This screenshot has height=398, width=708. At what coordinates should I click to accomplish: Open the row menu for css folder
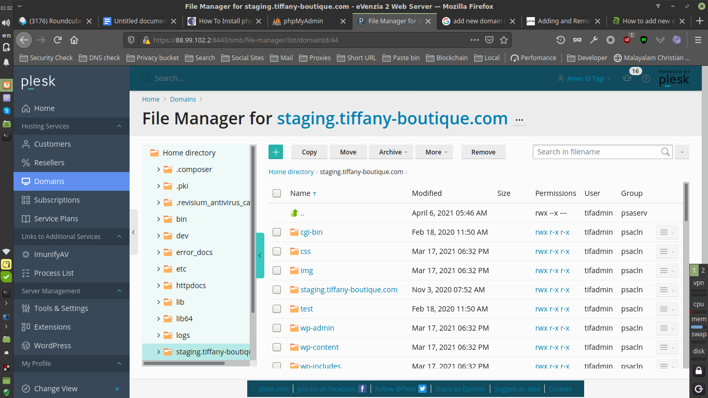(x=667, y=251)
